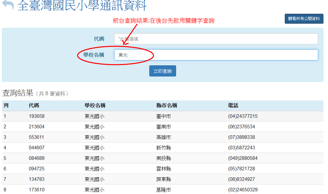Click the 學校名稱 column header
Image resolution: width=328 pixels, height=194 pixels.
(x=95, y=106)
